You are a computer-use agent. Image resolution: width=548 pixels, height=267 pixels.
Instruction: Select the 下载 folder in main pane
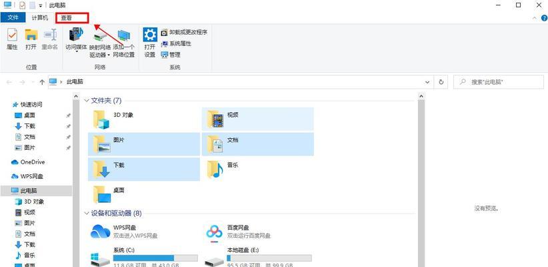pyautogui.click(x=144, y=169)
